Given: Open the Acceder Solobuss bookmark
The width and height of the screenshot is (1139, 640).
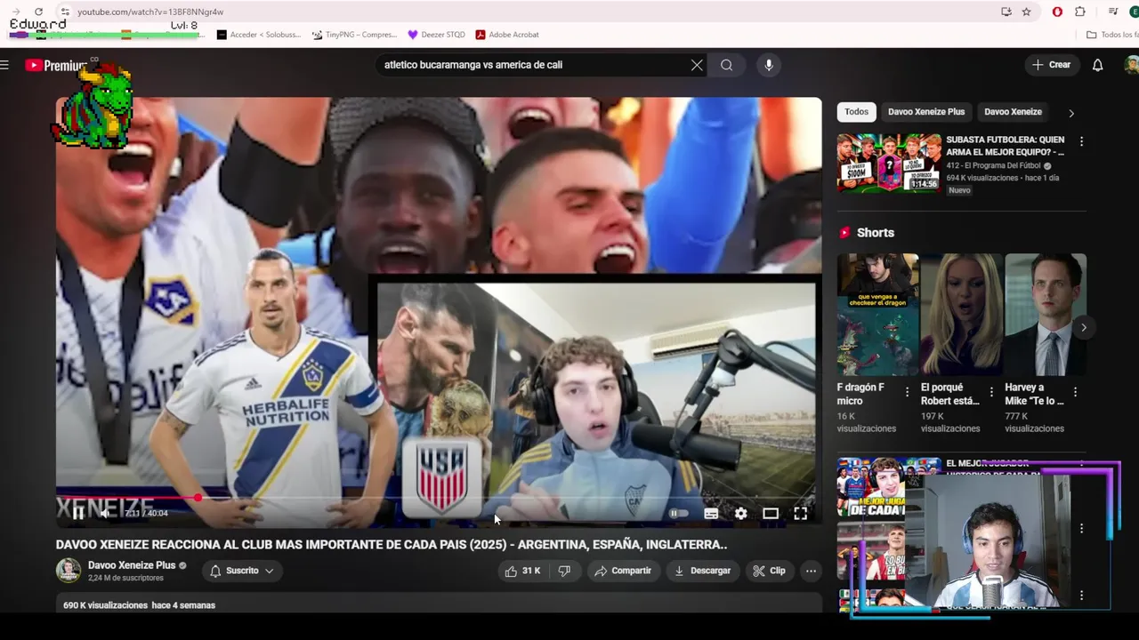Looking at the screenshot, I should point(259,35).
